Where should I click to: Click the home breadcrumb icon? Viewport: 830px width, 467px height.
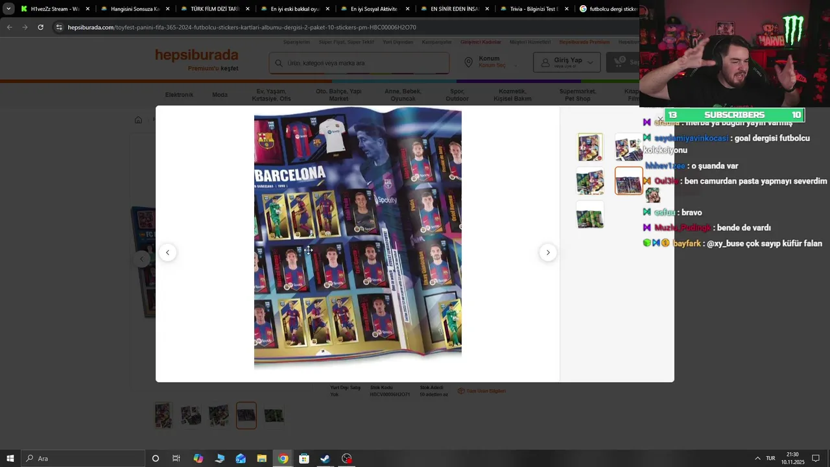(x=138, y=119)
